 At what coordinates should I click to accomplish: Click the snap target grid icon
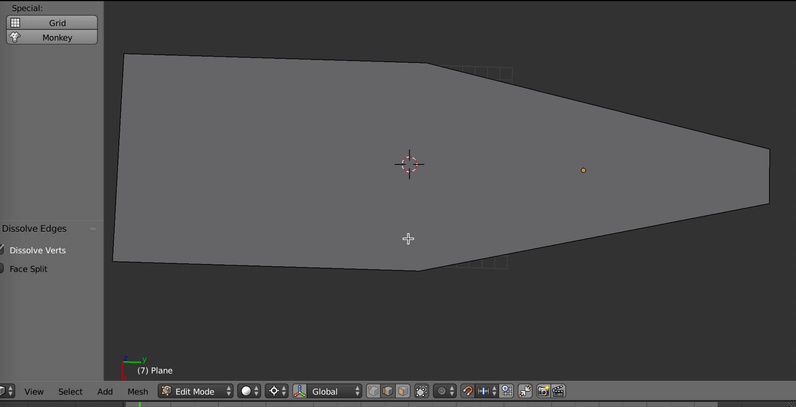tap(507, 391)
